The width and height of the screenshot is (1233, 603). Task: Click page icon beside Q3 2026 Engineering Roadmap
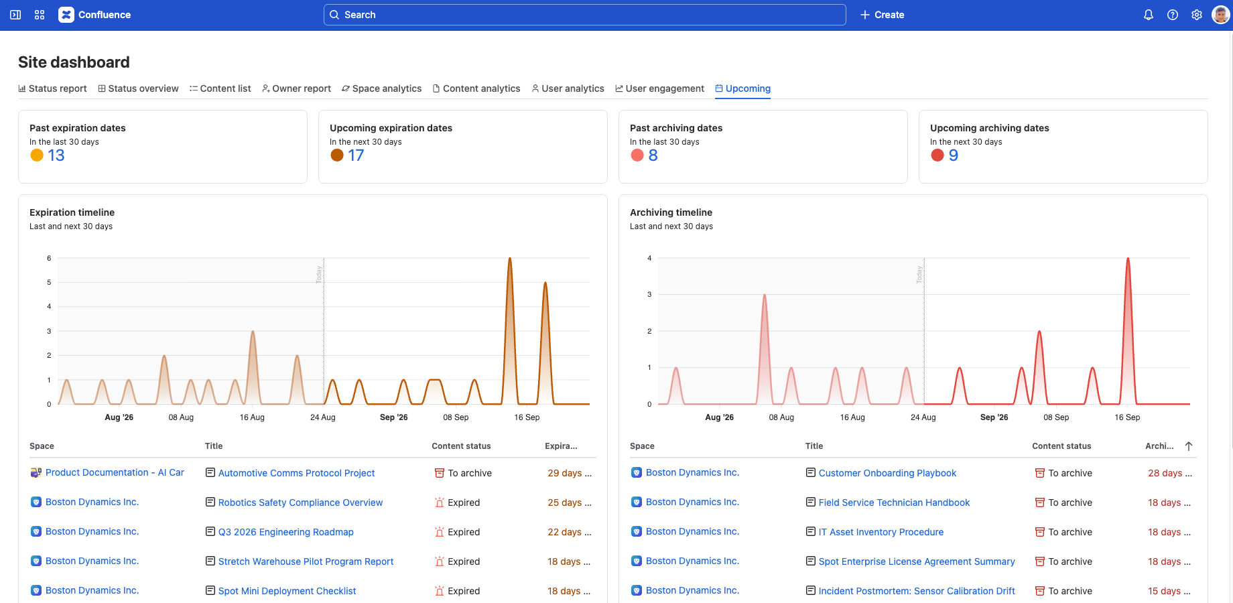point(210,532)
